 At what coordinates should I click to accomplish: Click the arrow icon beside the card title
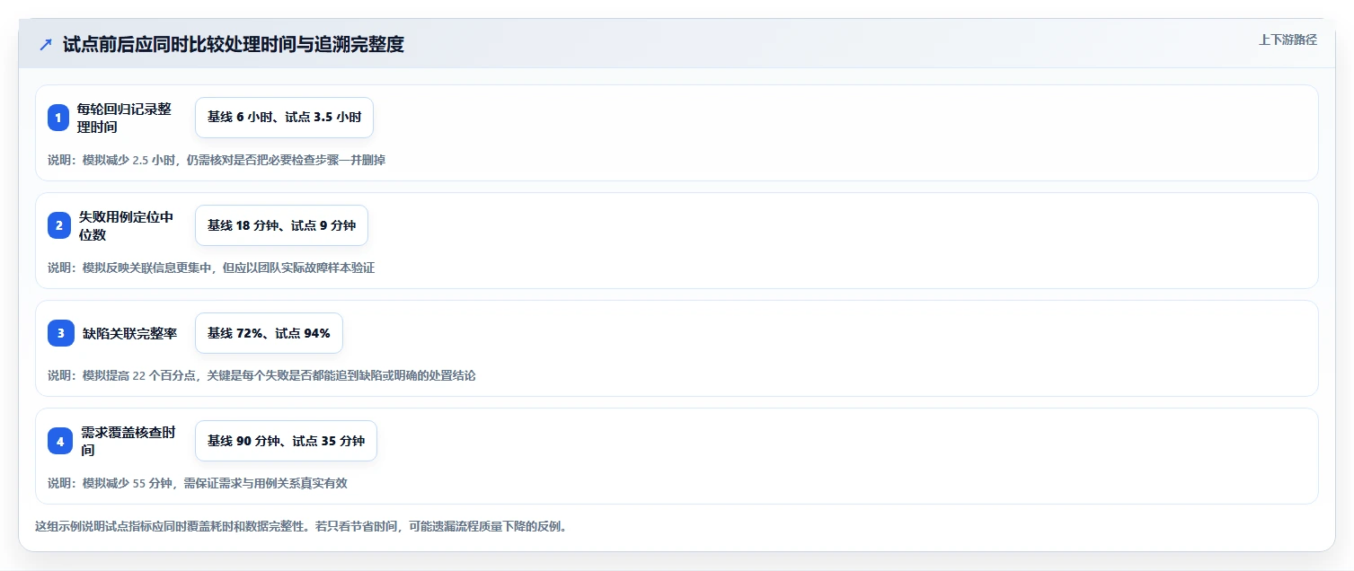point(46,44)
